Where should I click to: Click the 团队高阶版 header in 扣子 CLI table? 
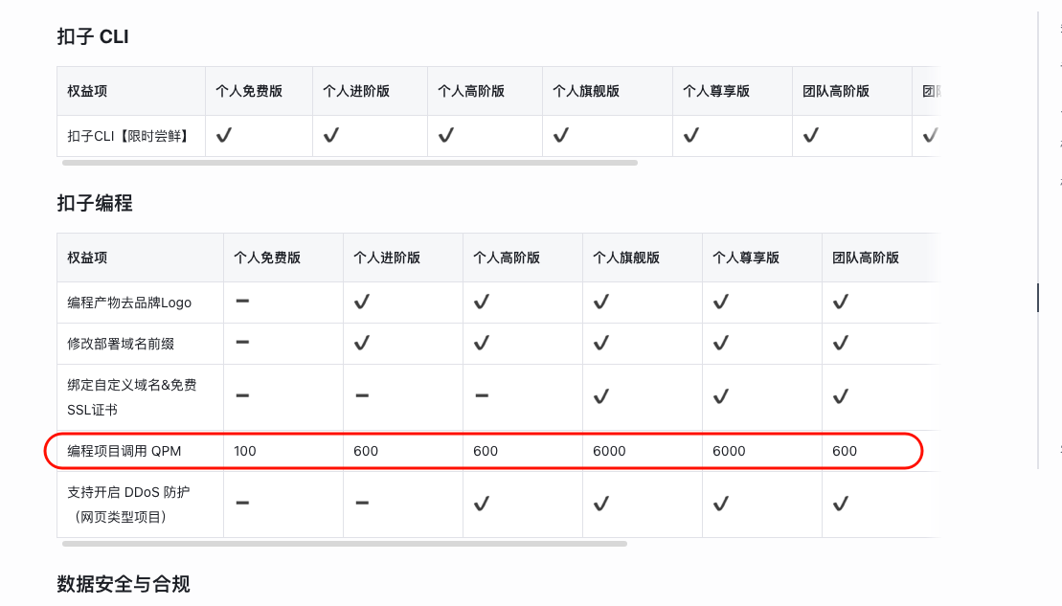[x=836, y=91]
